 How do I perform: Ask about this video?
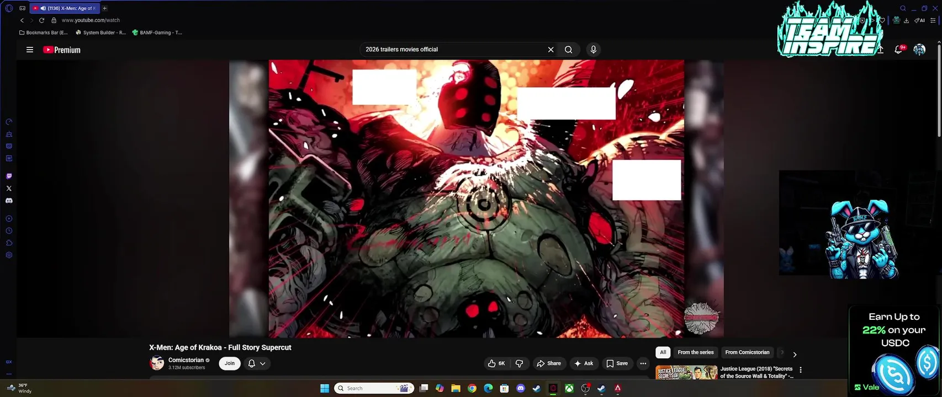click(x=584, y=363)
